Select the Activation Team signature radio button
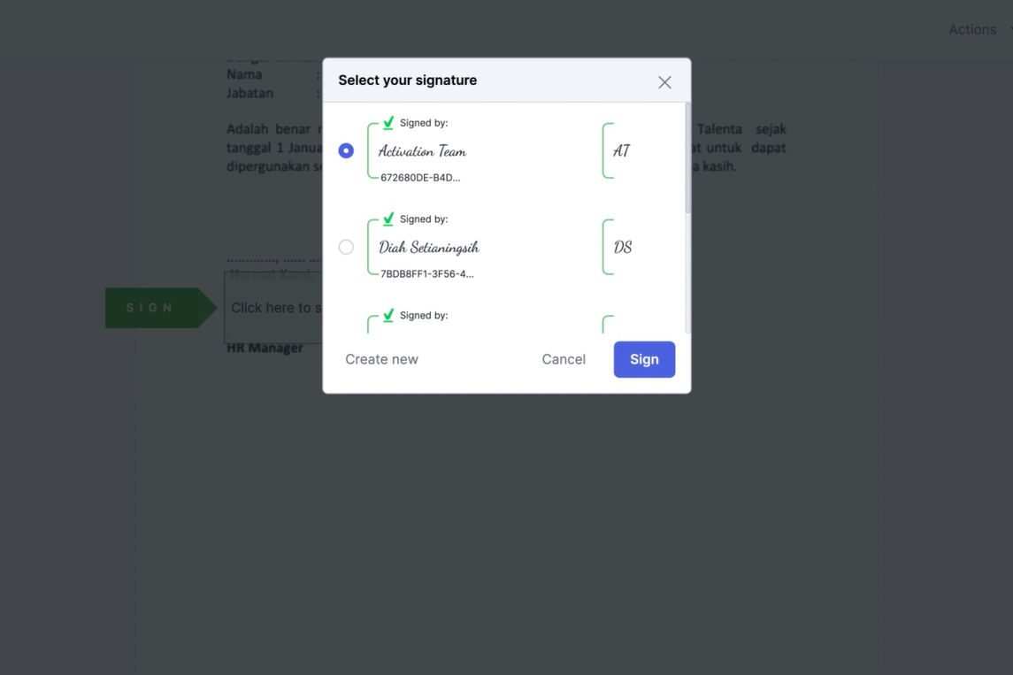The image size is (1013, 675). click(346, 150)
